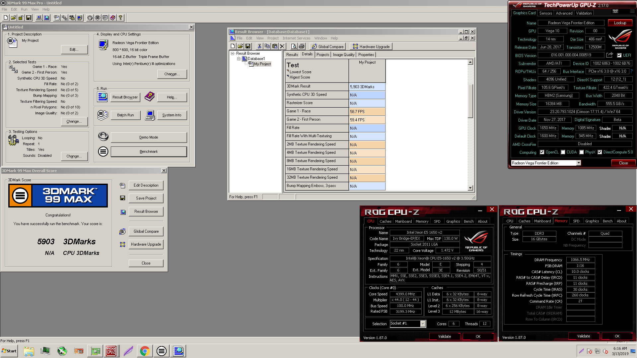Click the Benchmark button
The width and height of the screenshot is (637, 358).
[149, 151]
